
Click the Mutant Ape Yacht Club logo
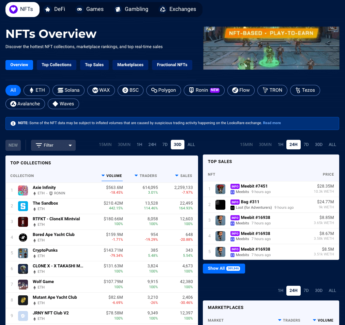pos(23,300)
